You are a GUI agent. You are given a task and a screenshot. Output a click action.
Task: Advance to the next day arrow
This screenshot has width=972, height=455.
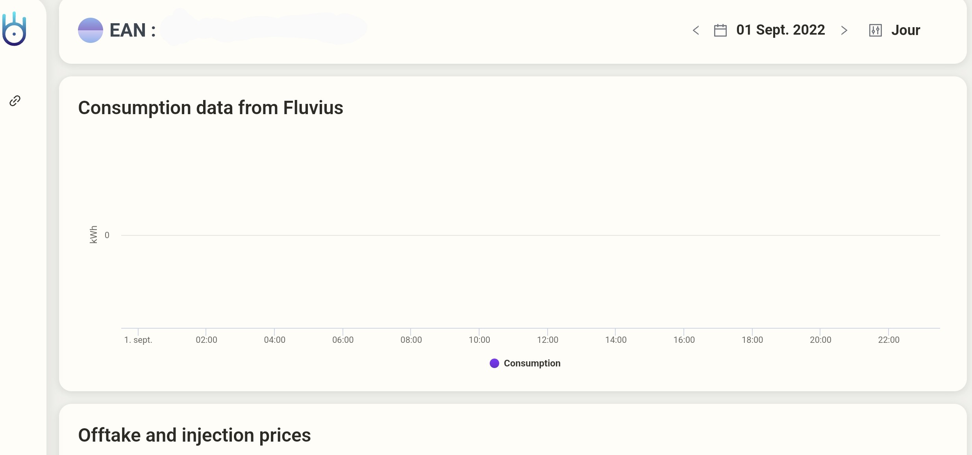[x=844, y=30]
